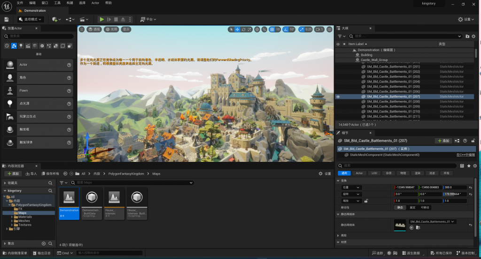Select the LOD filter tab in Details
Image resolution: width=481 pixels, height=259 pixels.
(x=374, y=173)
